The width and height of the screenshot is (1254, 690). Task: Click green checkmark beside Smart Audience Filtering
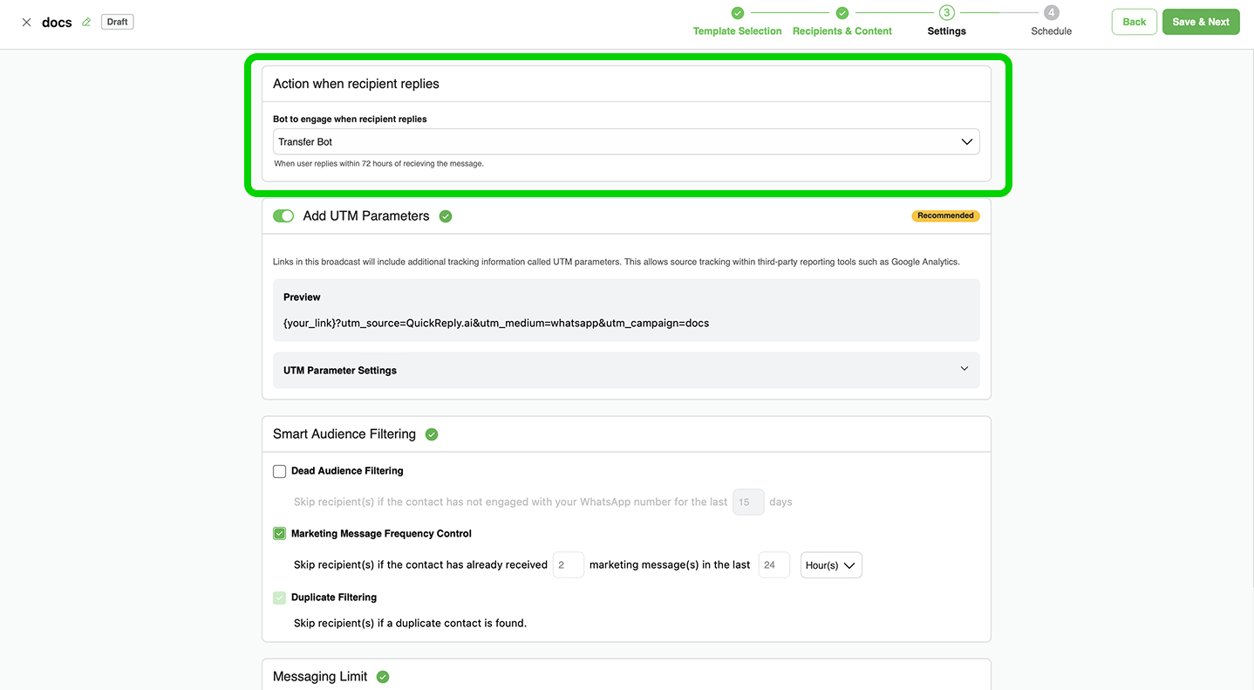pyautogui.click(x=432, y=434)
